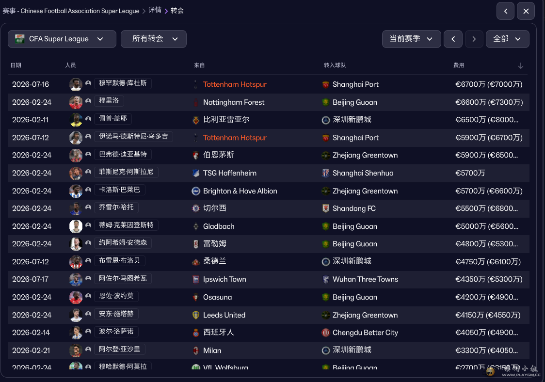The width and height of the screenshot is (545, 382).
Task: Click the portrait of 蒂姆·克莱因登斯特
Action: pos(76,226)
